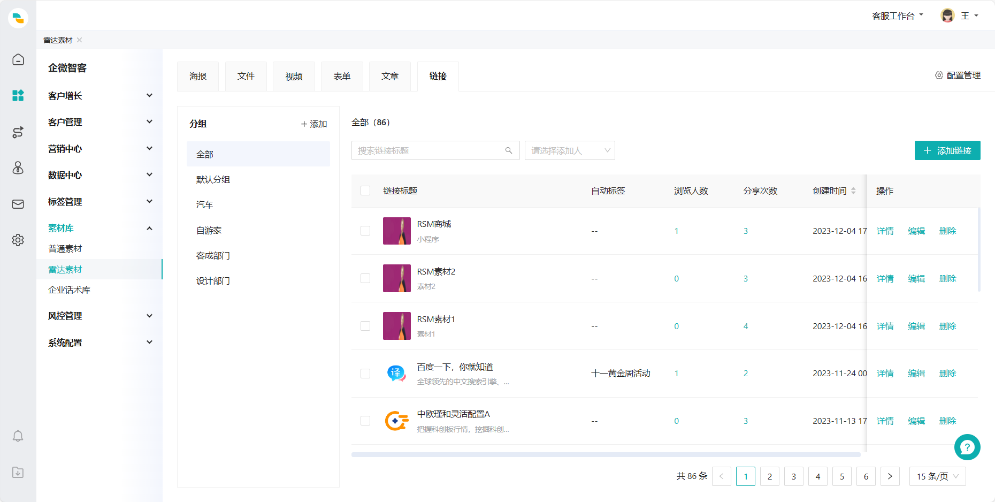
Task: Click horizontal scrollbar under table
Action: [606, 455]
